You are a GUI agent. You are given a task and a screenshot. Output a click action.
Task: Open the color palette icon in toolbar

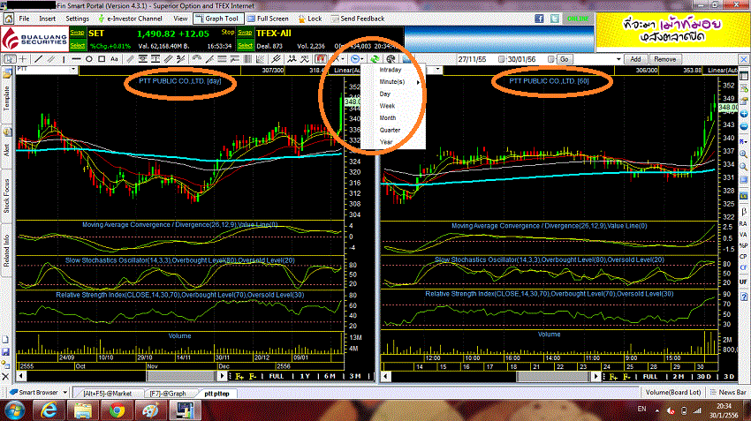pyautogui.click(x=391, y=59)
